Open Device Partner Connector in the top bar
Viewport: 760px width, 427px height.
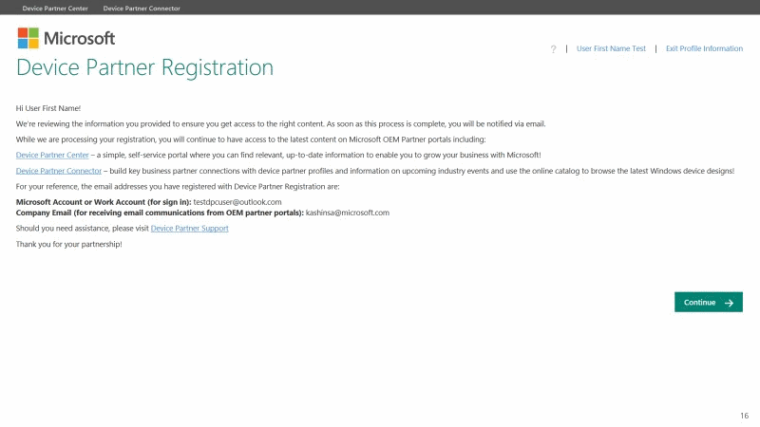pos(142,8)
